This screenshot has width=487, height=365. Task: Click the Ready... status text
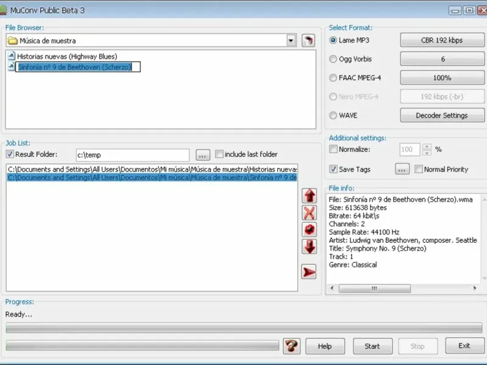tap(19, 315)
